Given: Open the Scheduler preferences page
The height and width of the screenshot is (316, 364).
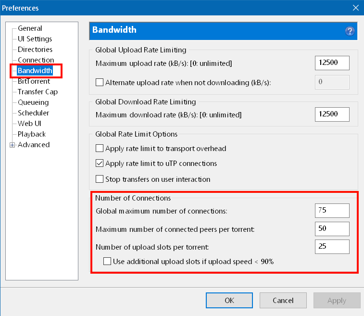Looking at the screenshot, I should pos(33,113).
